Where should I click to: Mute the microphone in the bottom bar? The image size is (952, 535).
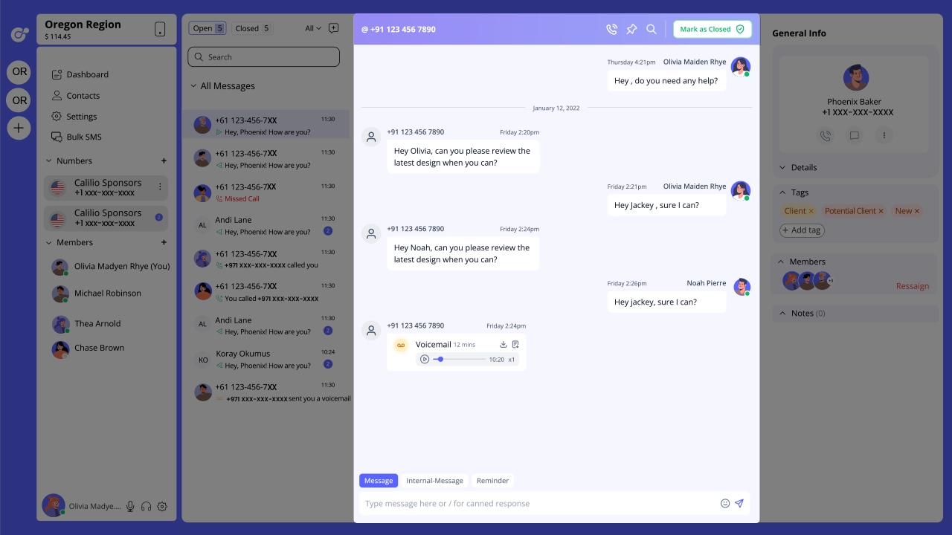(130, 506)
